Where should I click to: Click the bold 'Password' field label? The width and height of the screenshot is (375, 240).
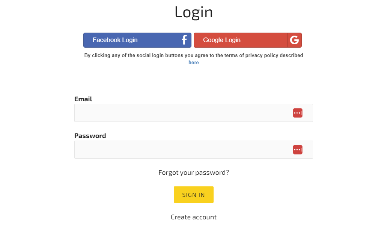[x=90, y=136]
